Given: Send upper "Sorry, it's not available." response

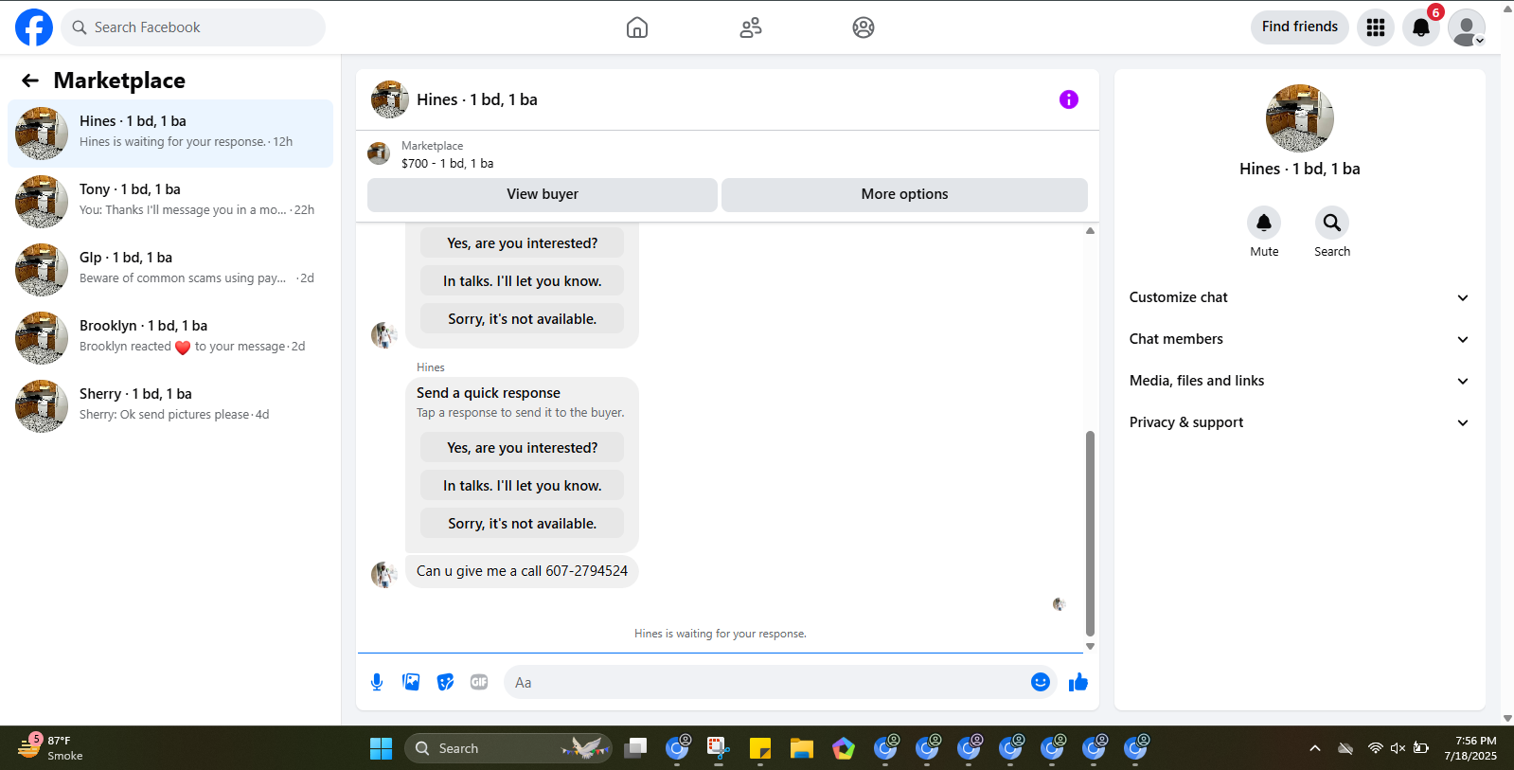Looking at the screenshot, I should (x=523, y=319).
